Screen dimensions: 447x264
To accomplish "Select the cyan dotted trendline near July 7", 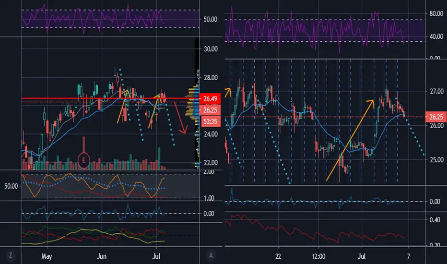I will pyautogui.click(x=415, y=135).
